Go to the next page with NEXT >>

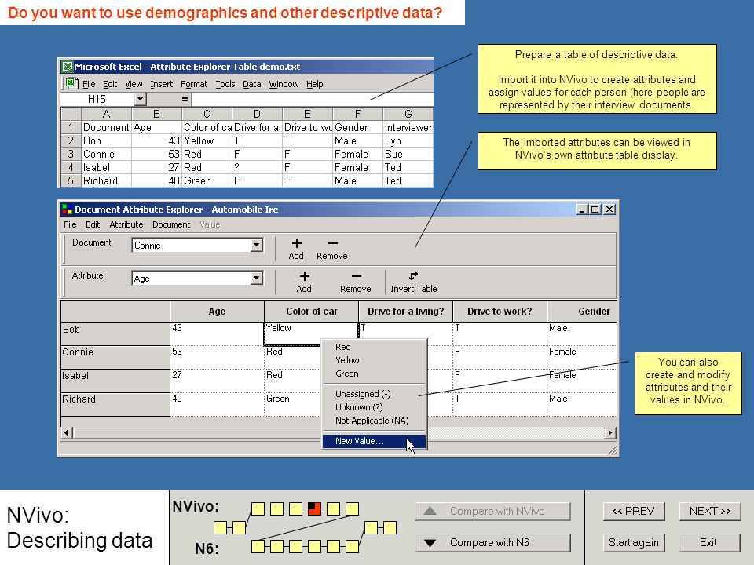[x=710, y=511]
